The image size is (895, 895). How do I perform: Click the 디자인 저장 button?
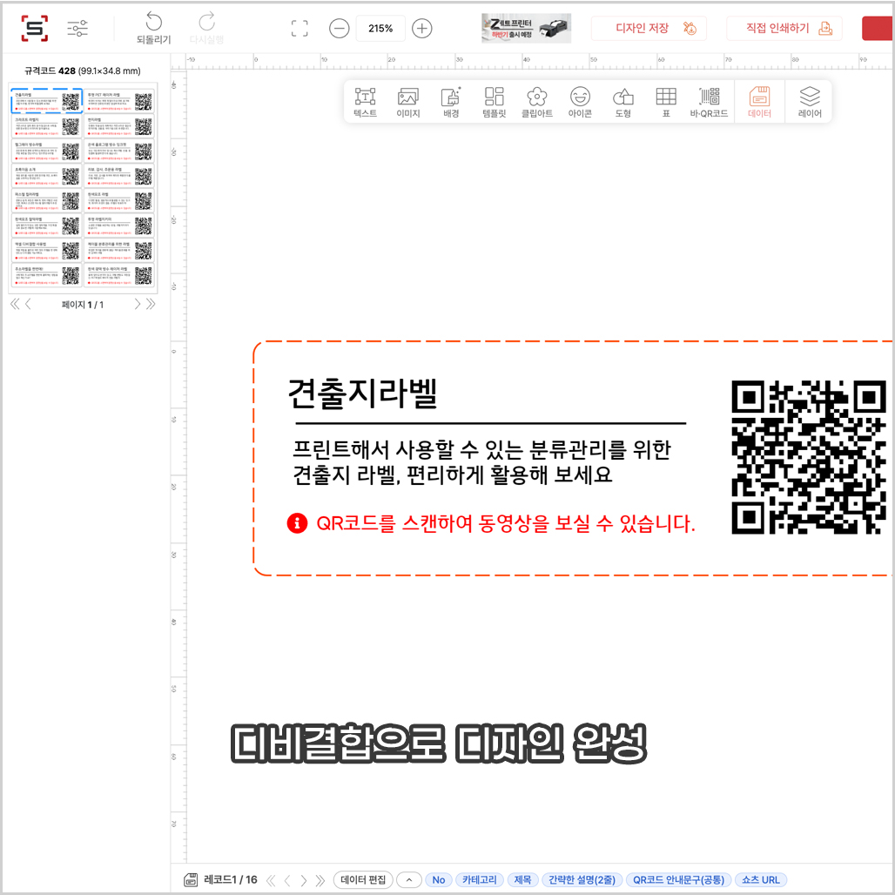tap(649, 28)
